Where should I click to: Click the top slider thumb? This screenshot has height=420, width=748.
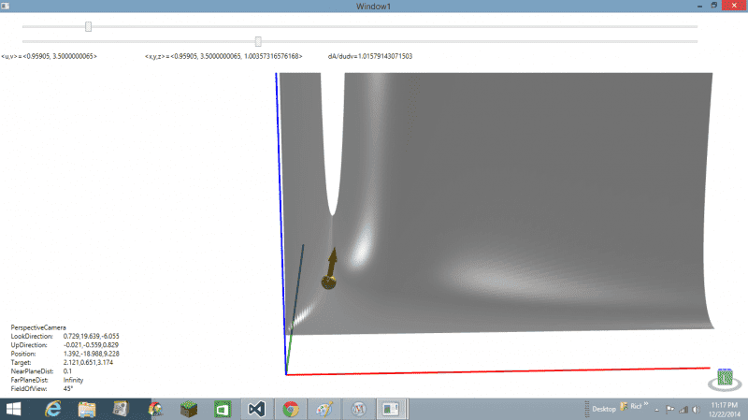(x=88, y=26)
